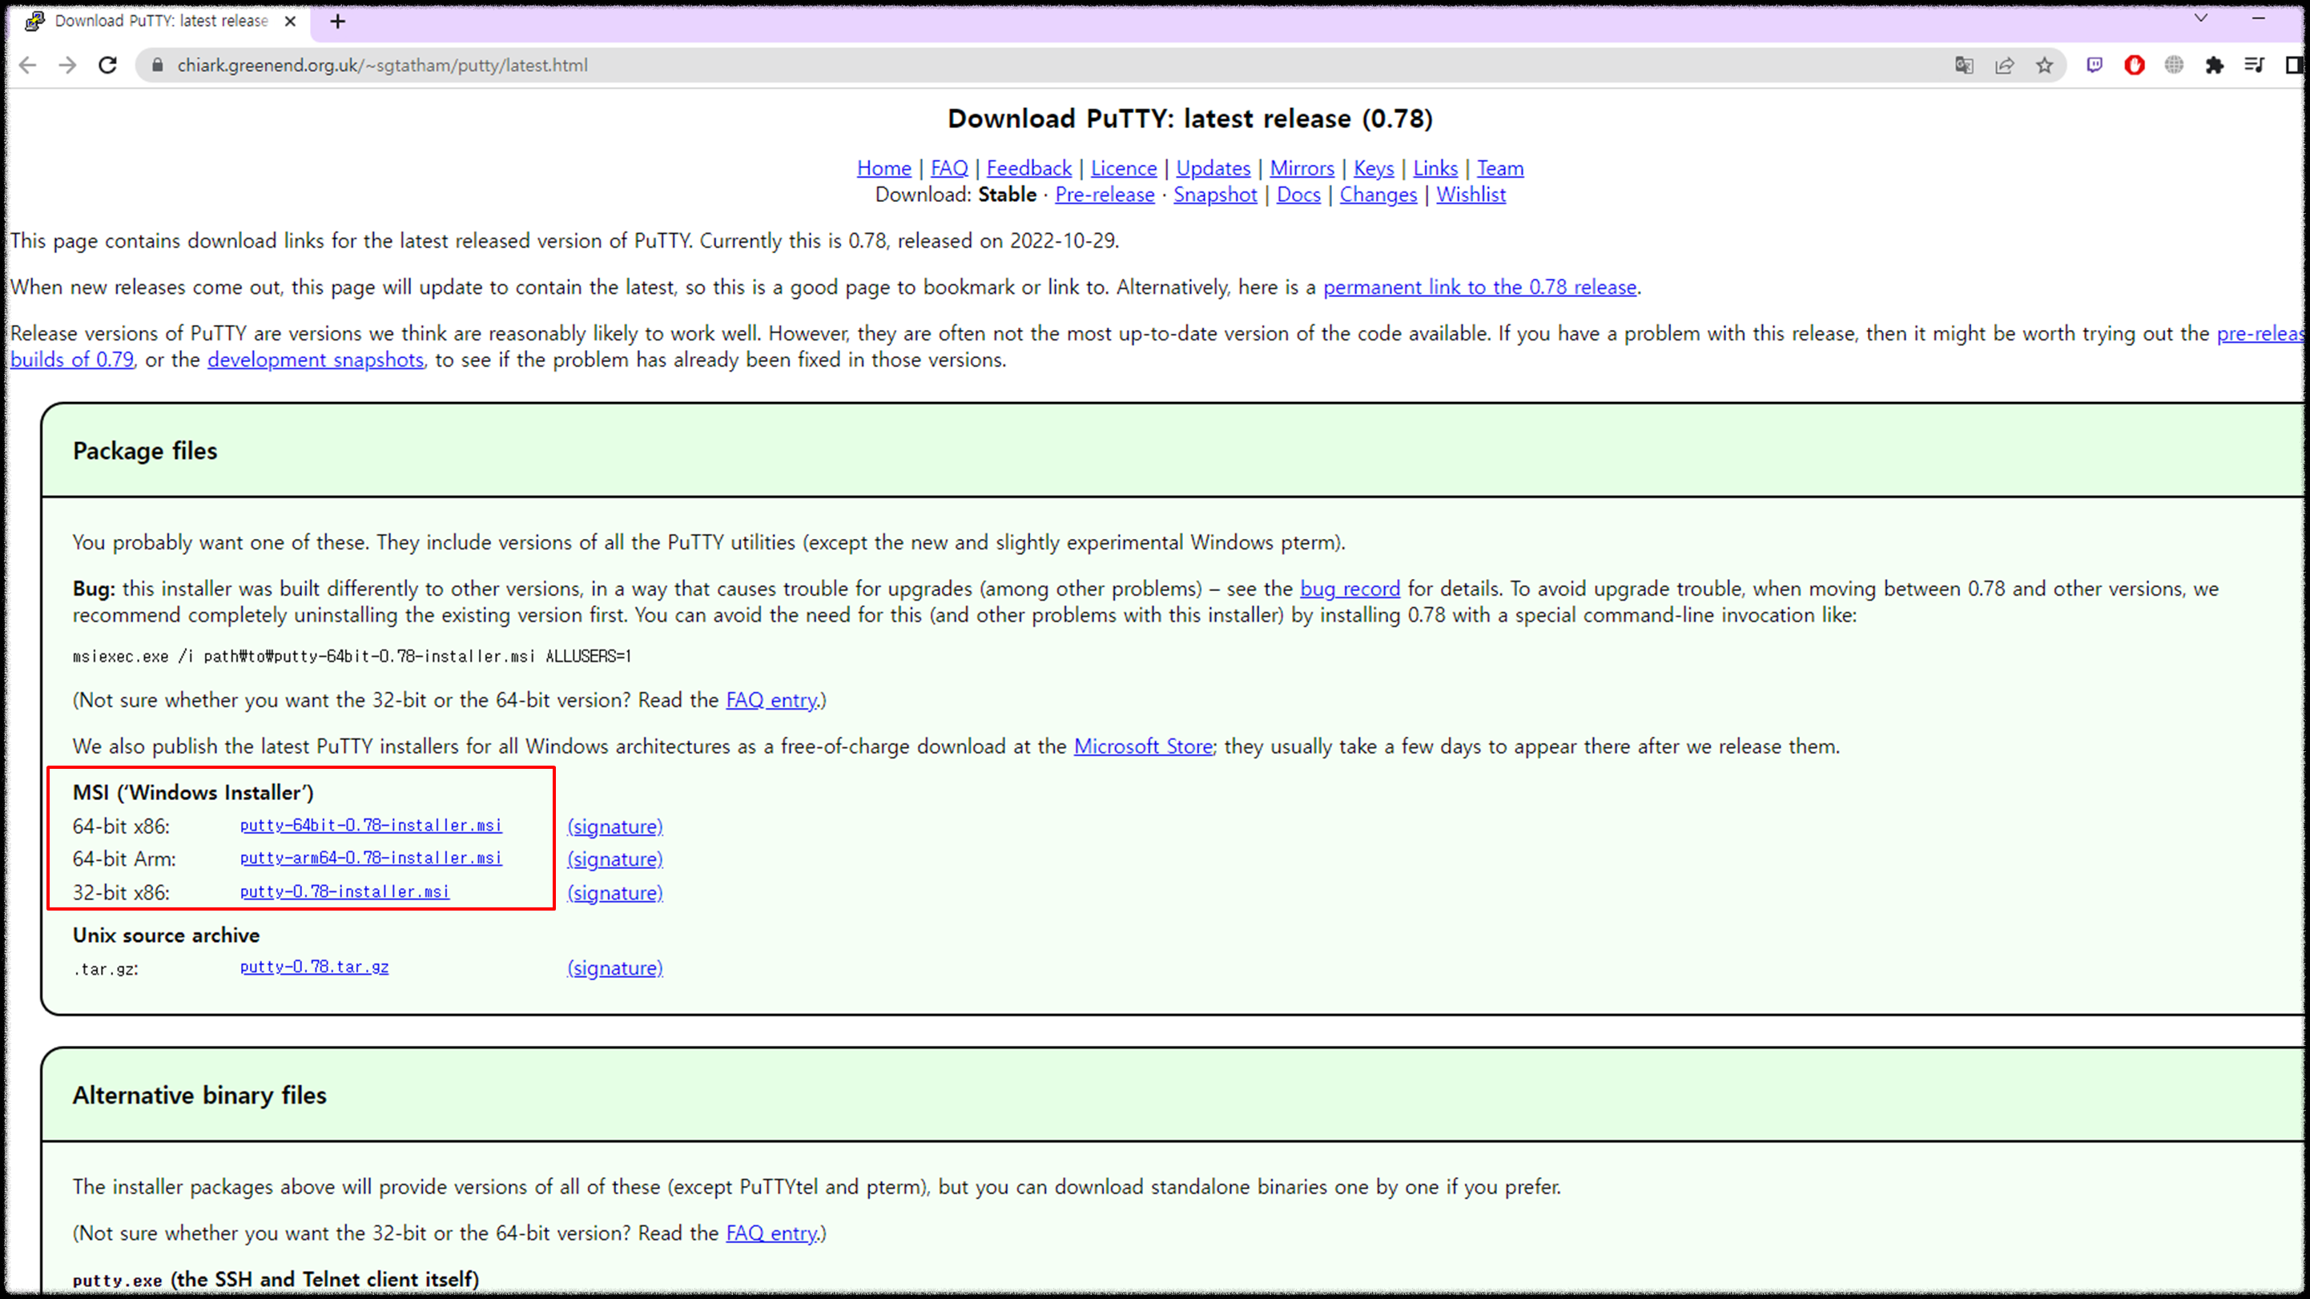Open the Wishlist link
This screenshot has width=2310, height=1299.
pyautogui.click(x=1471, y=195)
